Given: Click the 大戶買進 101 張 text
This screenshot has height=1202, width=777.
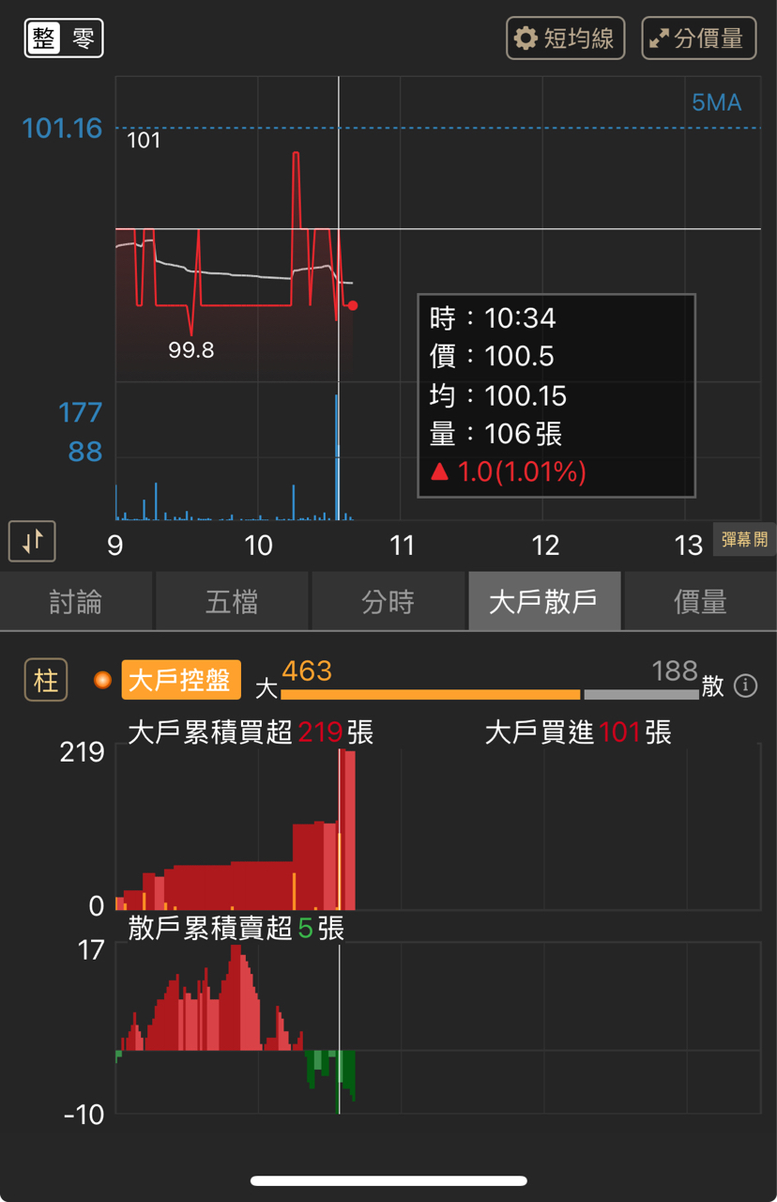Looking at the screenshot, I should [x=578, y=732].
